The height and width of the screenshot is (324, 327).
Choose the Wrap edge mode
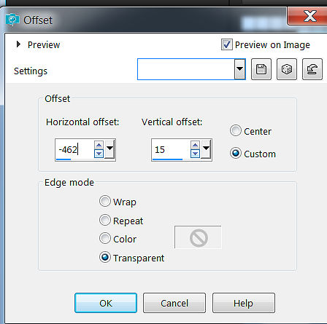pyautogui.click(x=105, y=202)
